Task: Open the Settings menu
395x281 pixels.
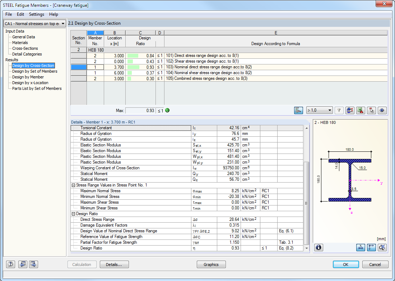Action: coord(37,14)
